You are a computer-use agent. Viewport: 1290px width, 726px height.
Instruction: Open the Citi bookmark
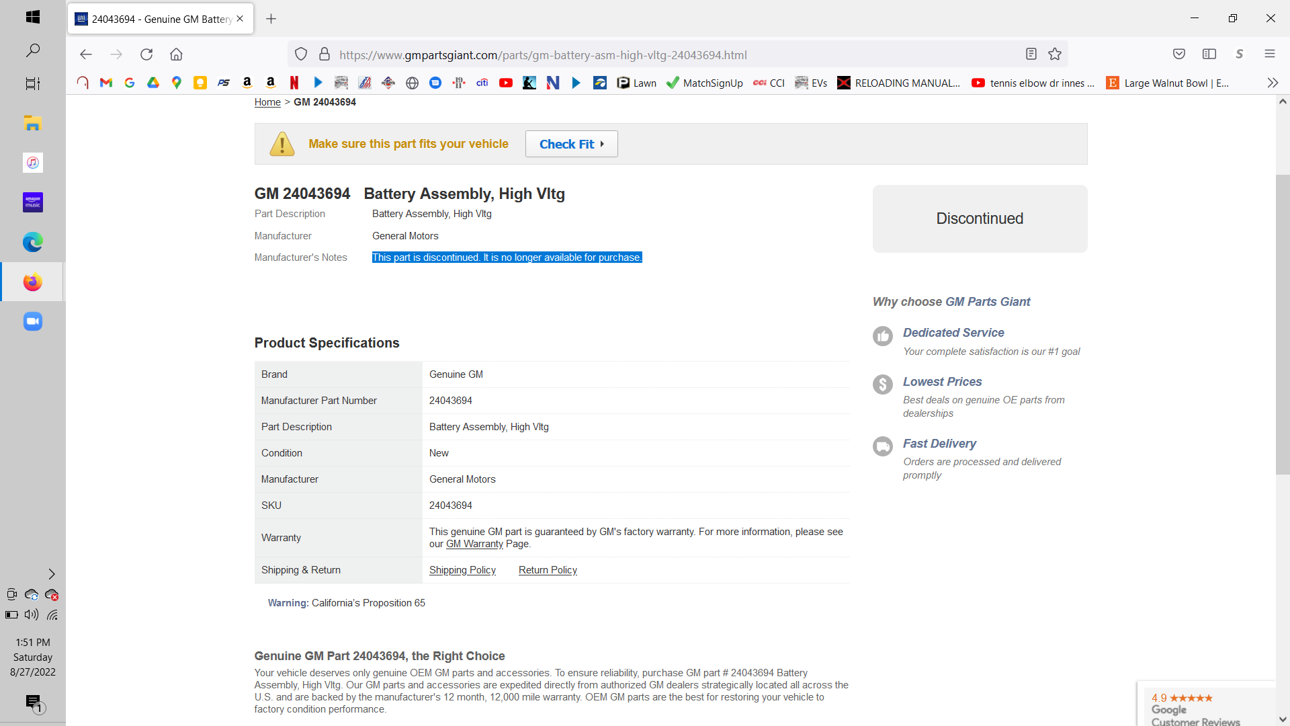482,83
